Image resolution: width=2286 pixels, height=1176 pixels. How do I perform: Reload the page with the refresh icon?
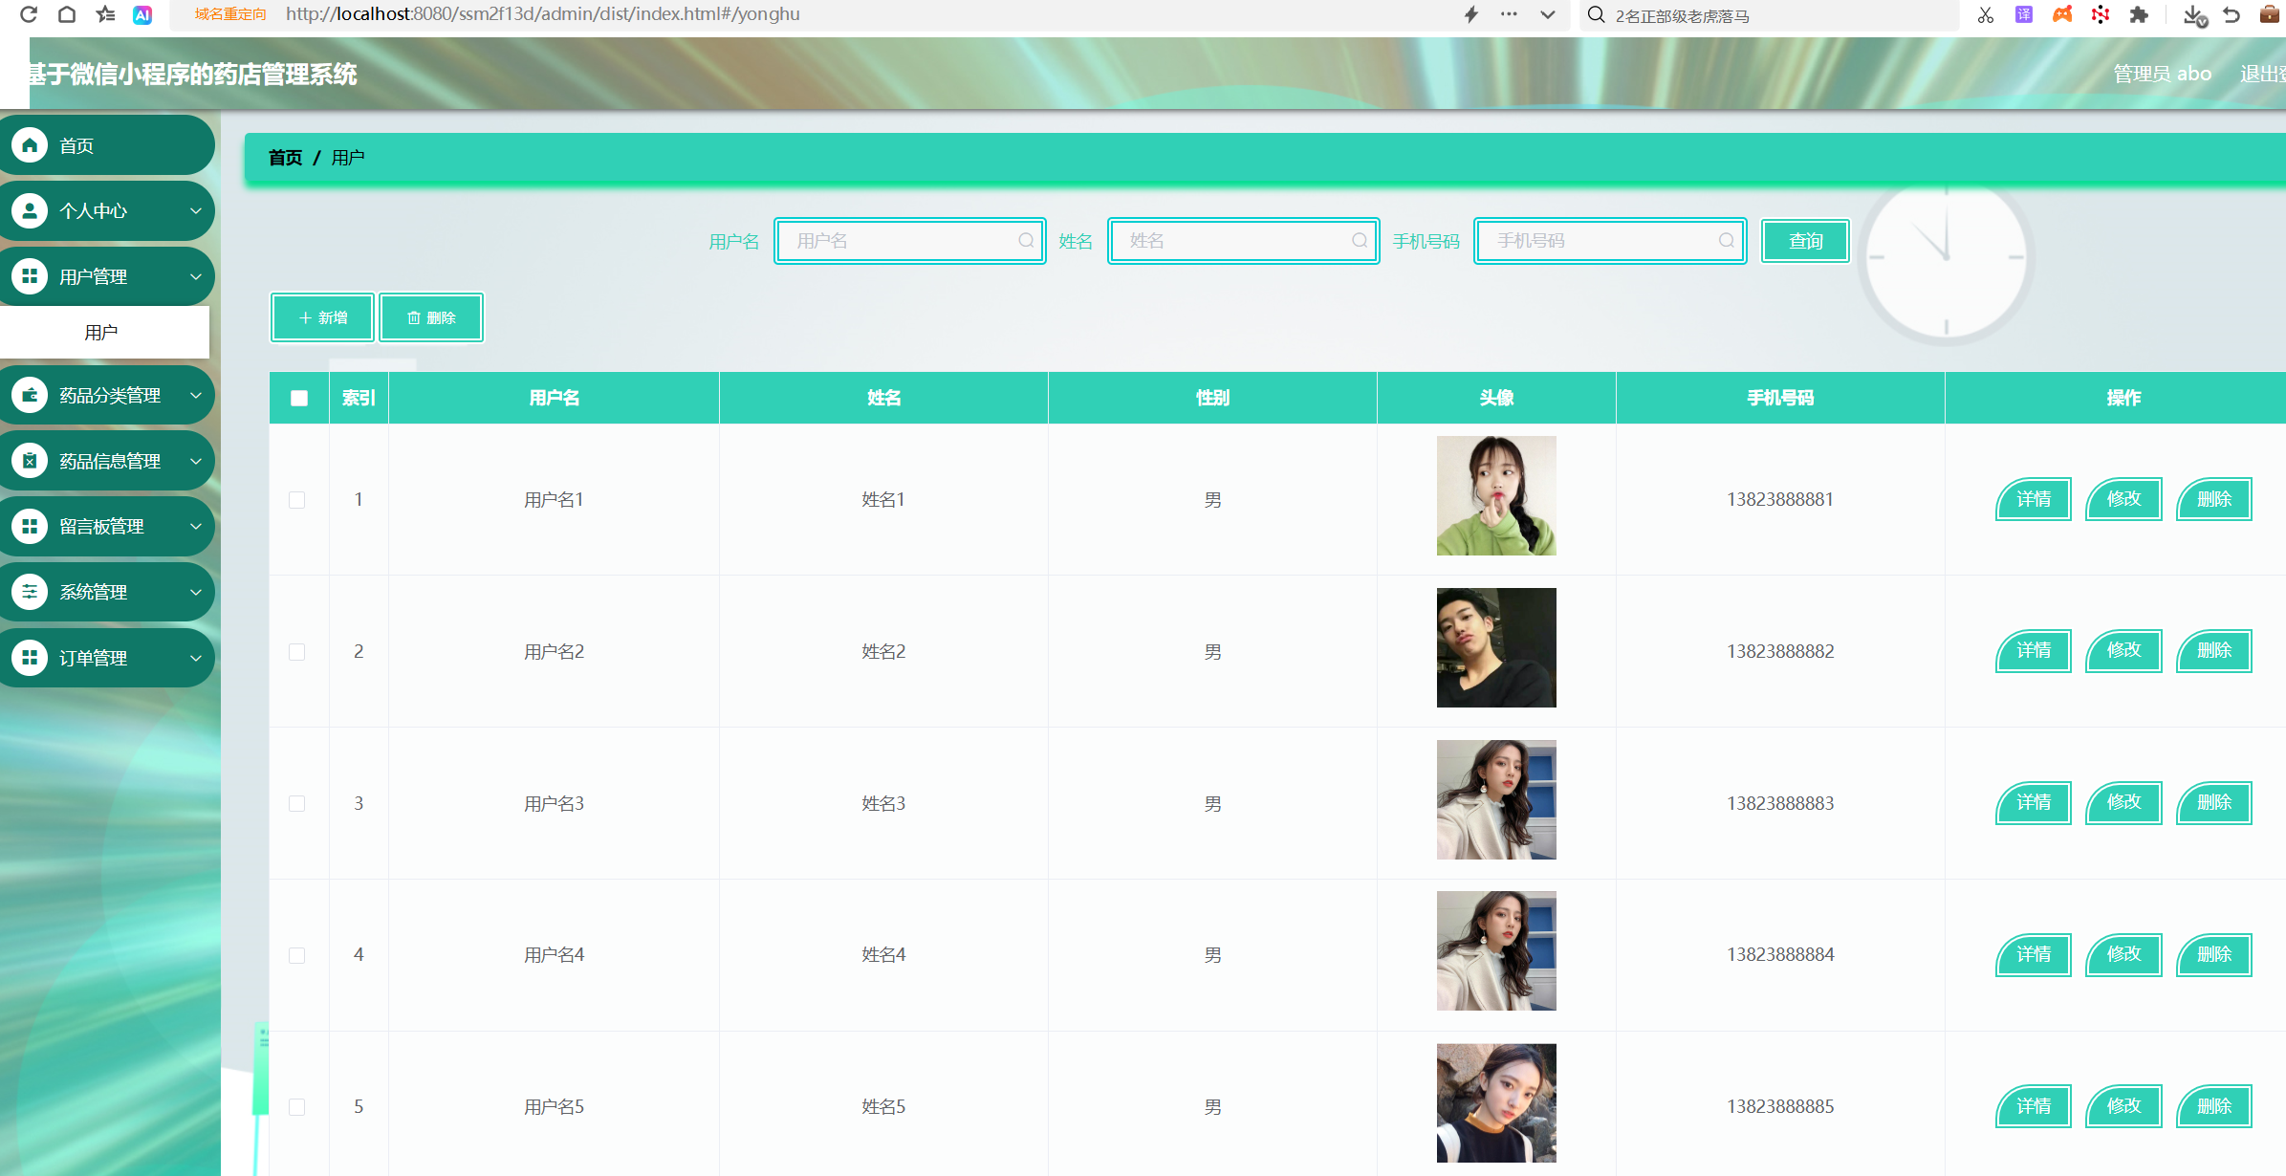[29, 14]
